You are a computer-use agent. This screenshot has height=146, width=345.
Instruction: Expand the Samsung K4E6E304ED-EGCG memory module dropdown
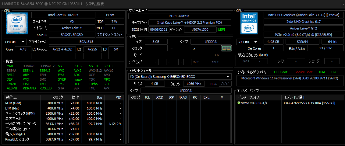point(180,77)
